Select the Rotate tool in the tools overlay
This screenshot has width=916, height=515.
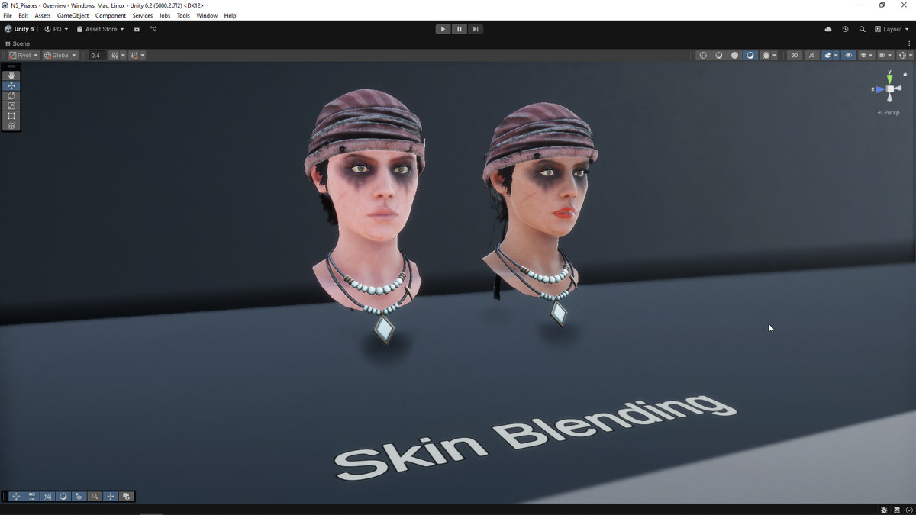pyautogui.click(x=11, y=95)
